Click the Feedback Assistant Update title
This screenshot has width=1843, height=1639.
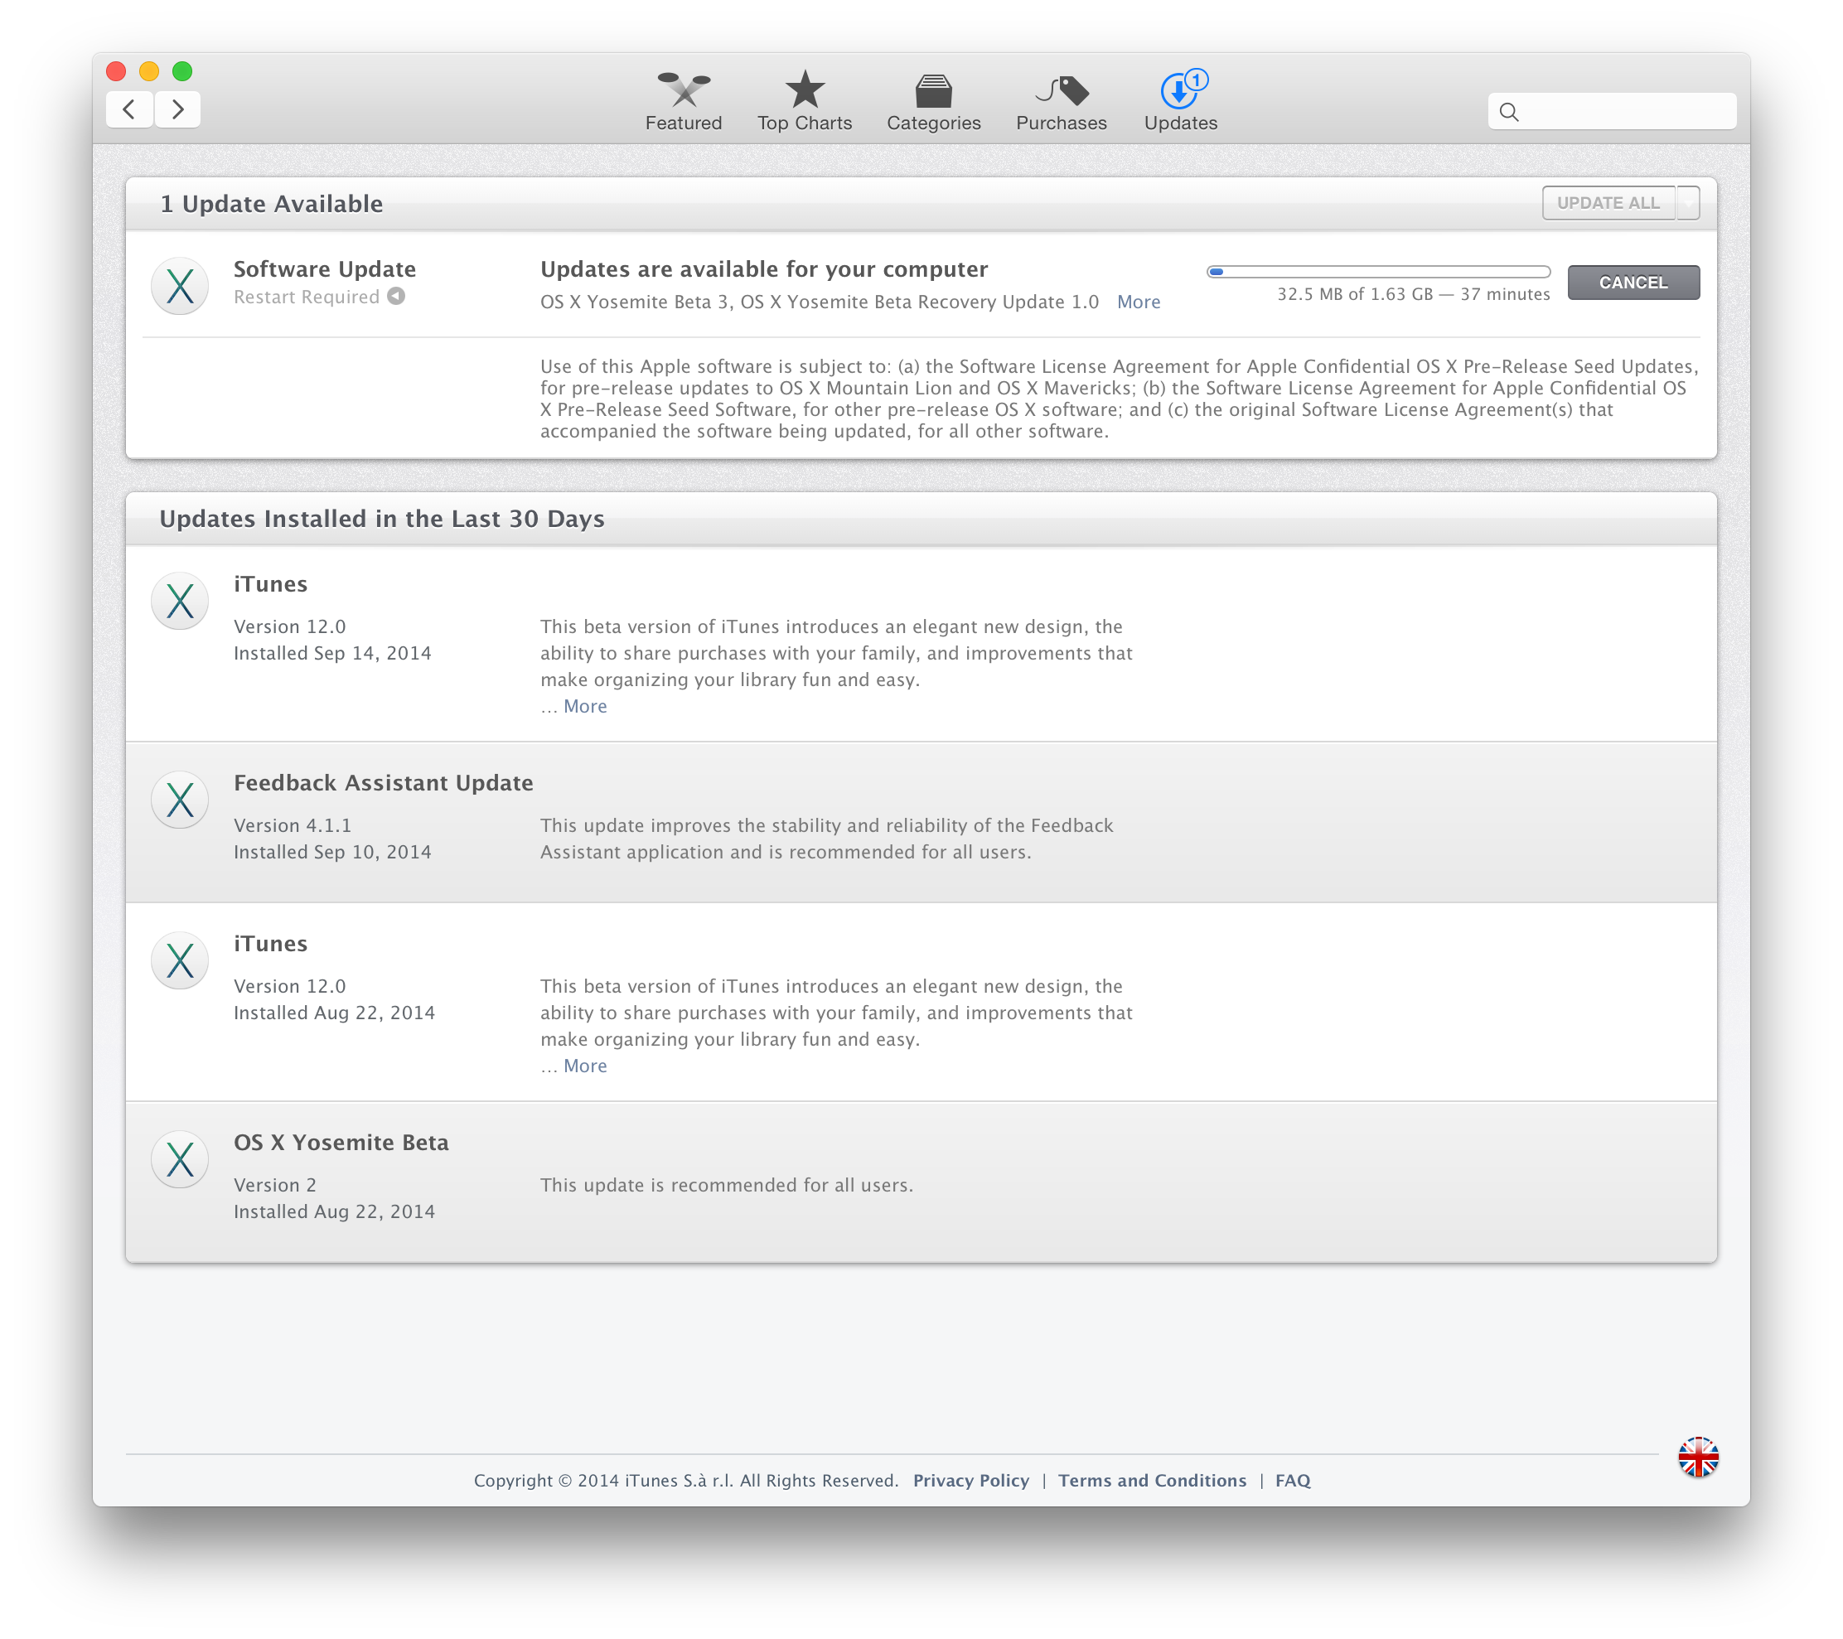[383, 782]
